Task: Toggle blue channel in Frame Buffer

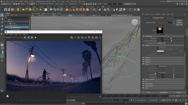Action: pyautogui.click(x=32, y=38)
